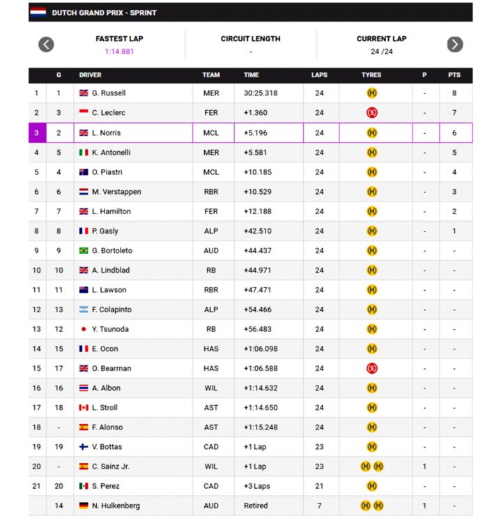Click the purple position 3 badge
Viewport: 492px width, 523px height.
tap(37, 132)
